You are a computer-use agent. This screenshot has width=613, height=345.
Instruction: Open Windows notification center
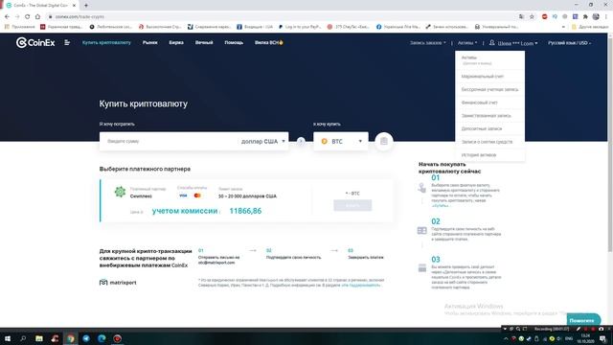click(602, 338)
